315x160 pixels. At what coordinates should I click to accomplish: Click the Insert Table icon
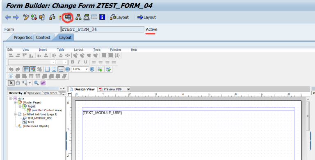click(x=11, y=76)
